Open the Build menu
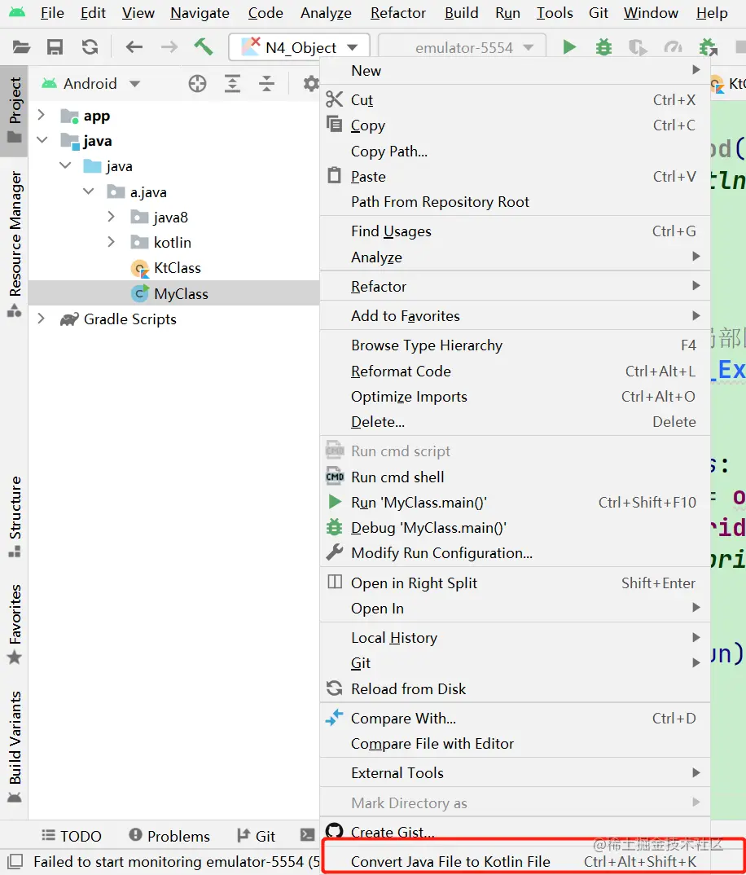Viewport: 746px width, 875px height. (461, 12)
